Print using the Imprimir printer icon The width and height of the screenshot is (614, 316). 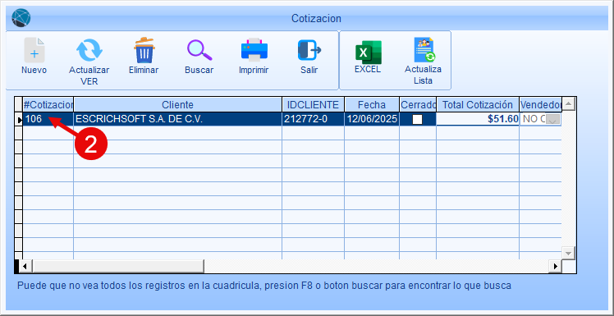pyautogui.click(x=254, y=50)
